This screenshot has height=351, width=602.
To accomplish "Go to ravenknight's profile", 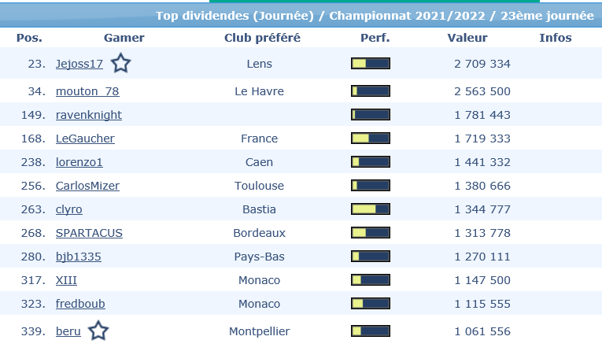I will (89, 115).
